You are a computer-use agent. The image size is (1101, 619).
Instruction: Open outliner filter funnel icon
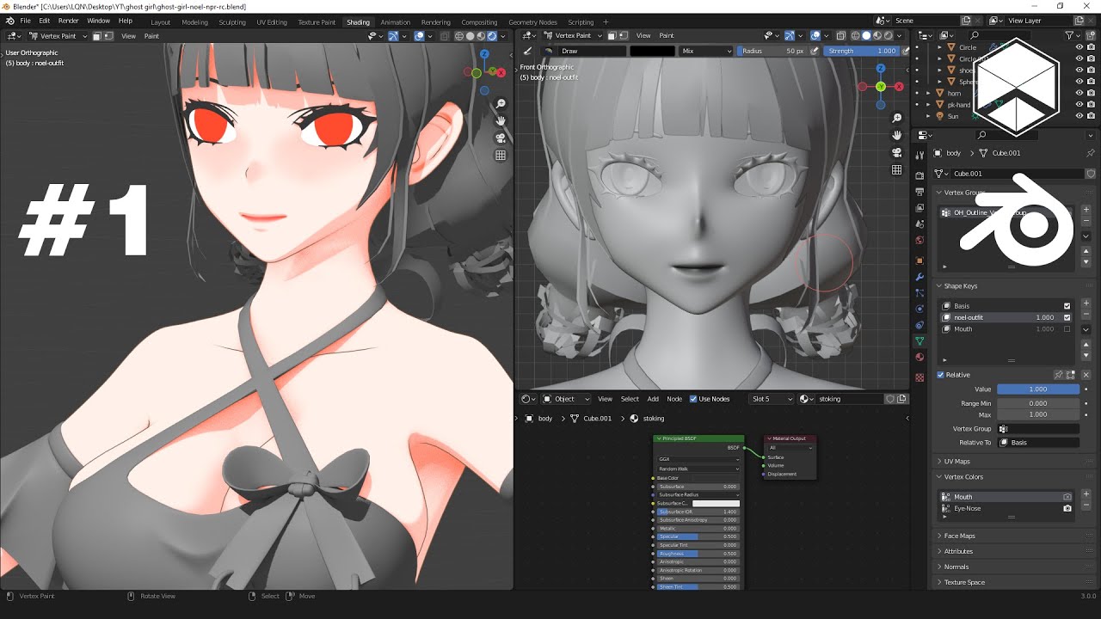(1069, 35)
